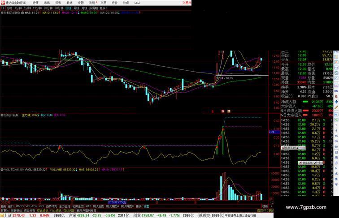
Task: Click the money bag icon in right sidebar
Action: [336, 97]
